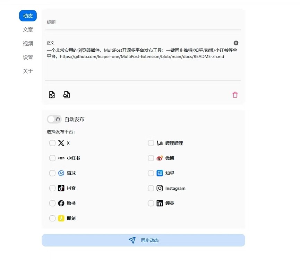Click the 同步动态 button
Image resolution: width=300 pixels, height=260 pixels.
(143, 240)
